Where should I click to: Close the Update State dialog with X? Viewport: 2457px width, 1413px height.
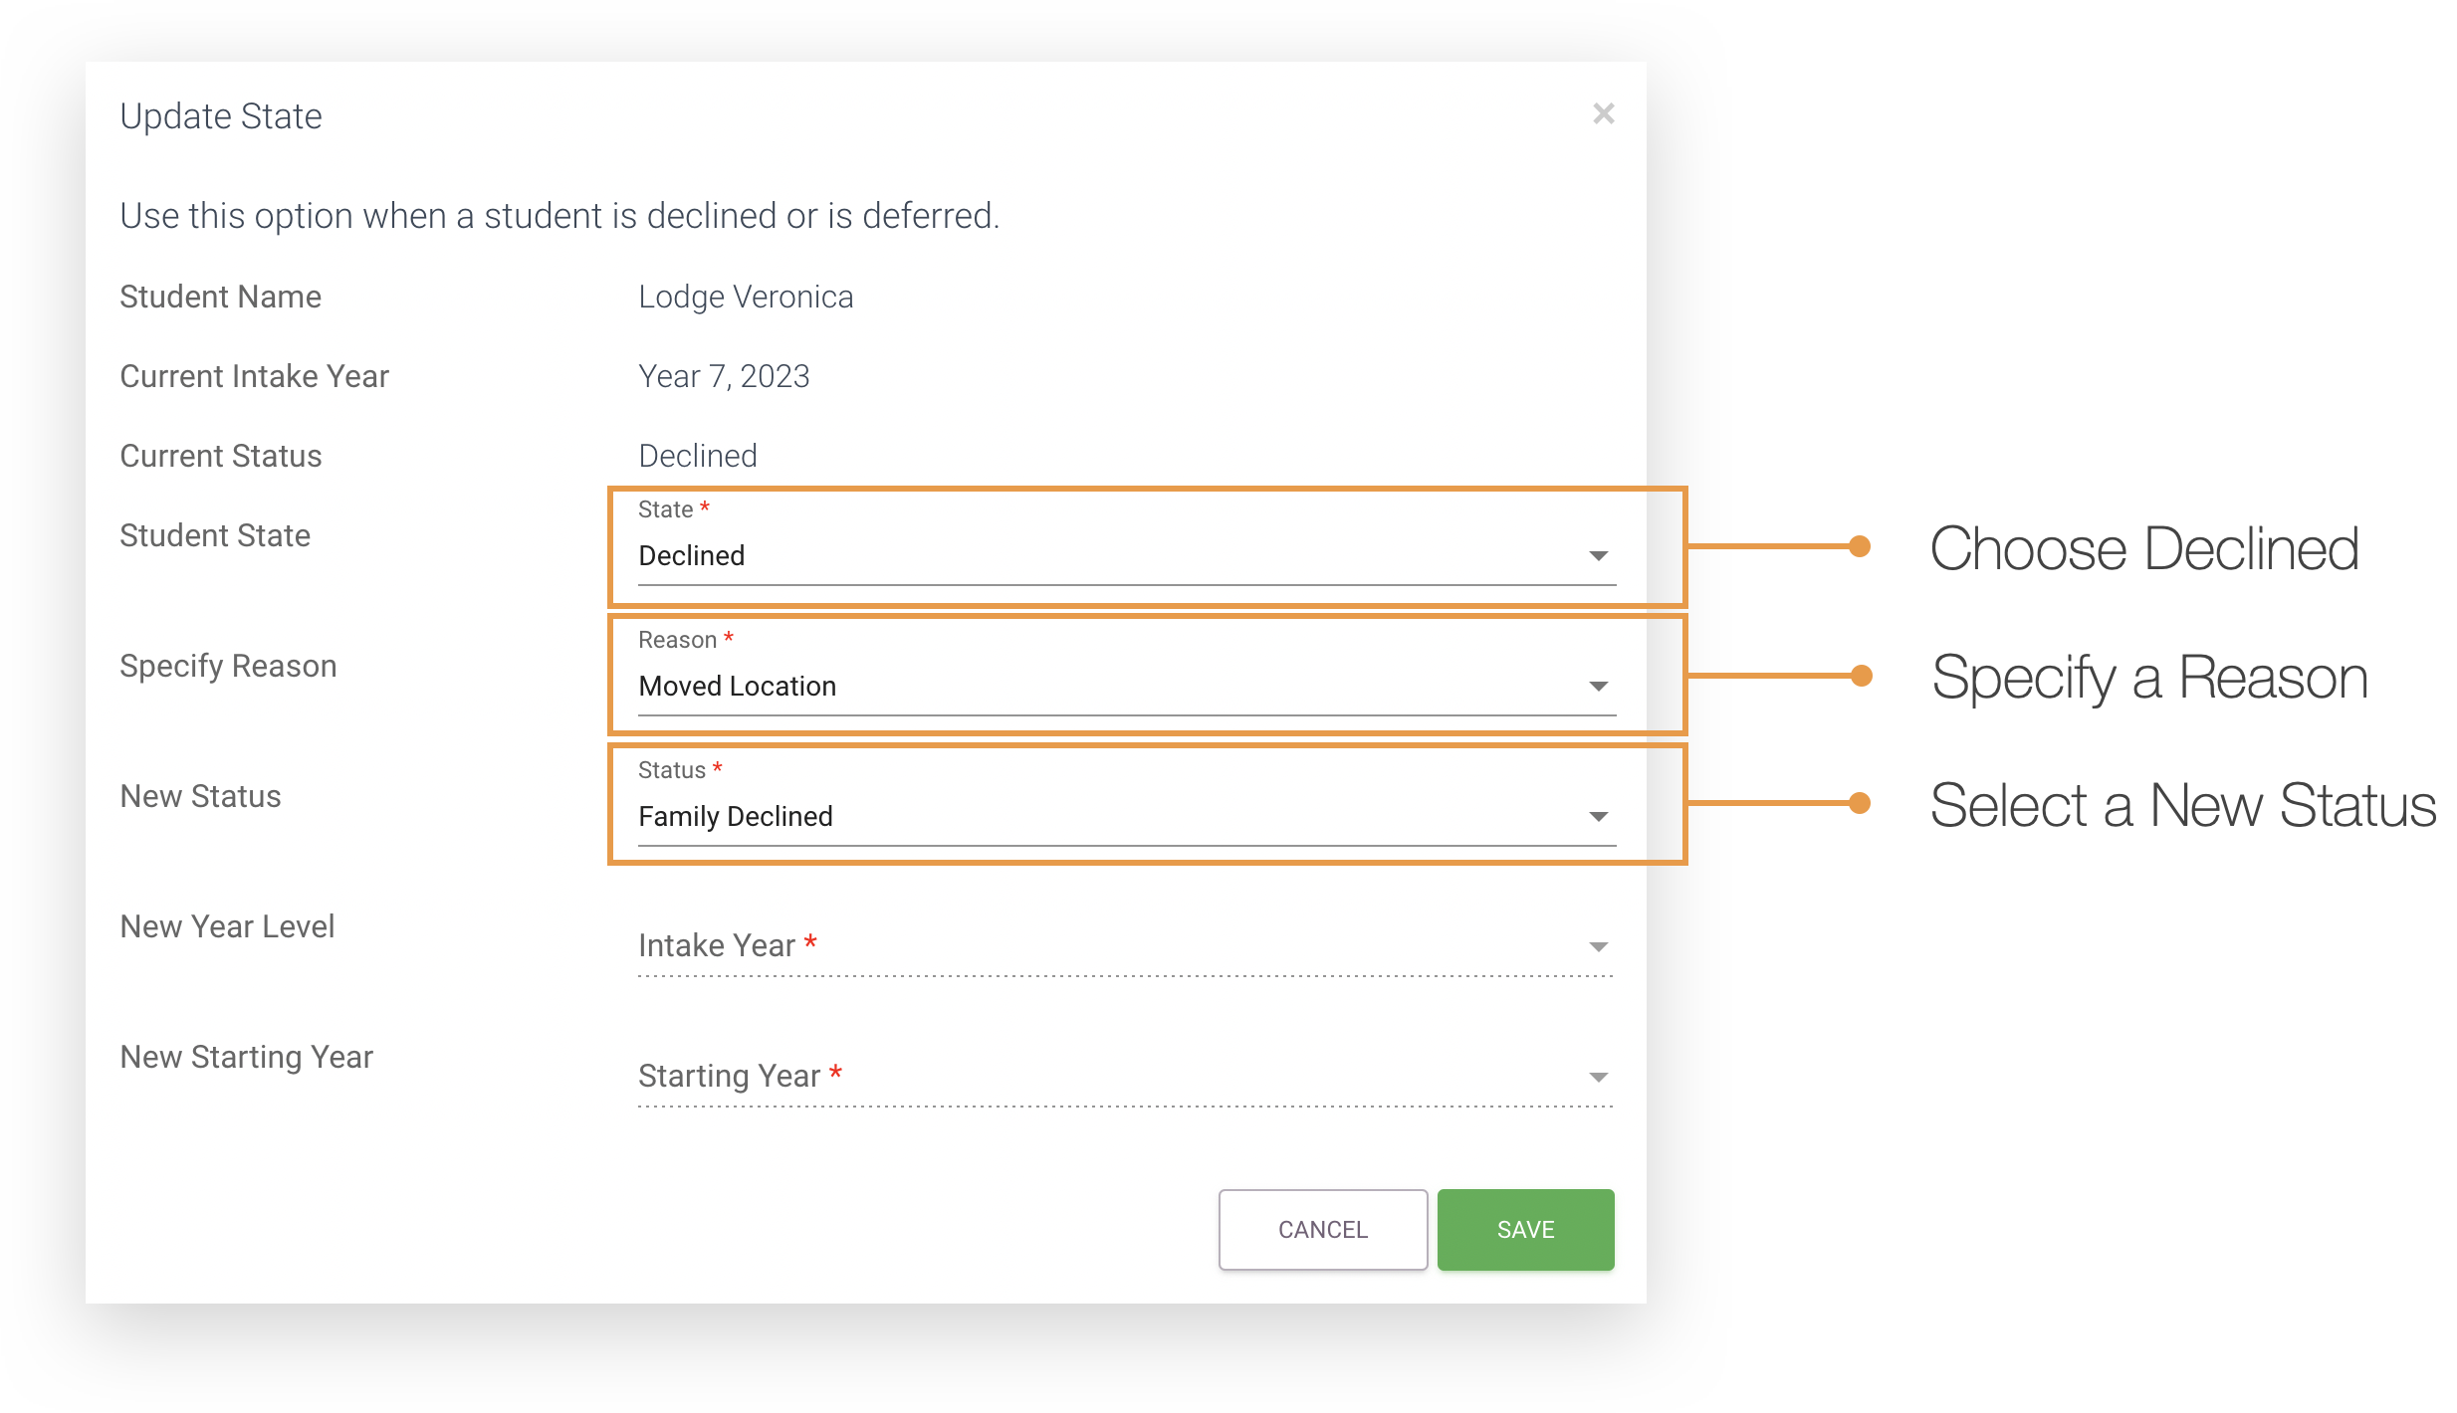1603,114
